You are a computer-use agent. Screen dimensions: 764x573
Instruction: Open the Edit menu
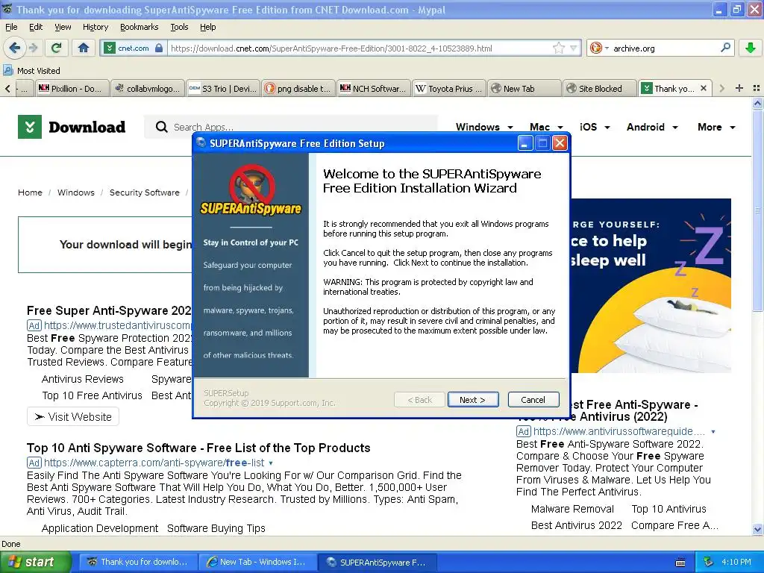(x=36, y=27)
